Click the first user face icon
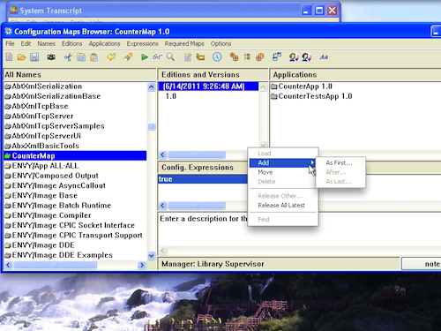441x331 pixels. [x=294, y=56]
